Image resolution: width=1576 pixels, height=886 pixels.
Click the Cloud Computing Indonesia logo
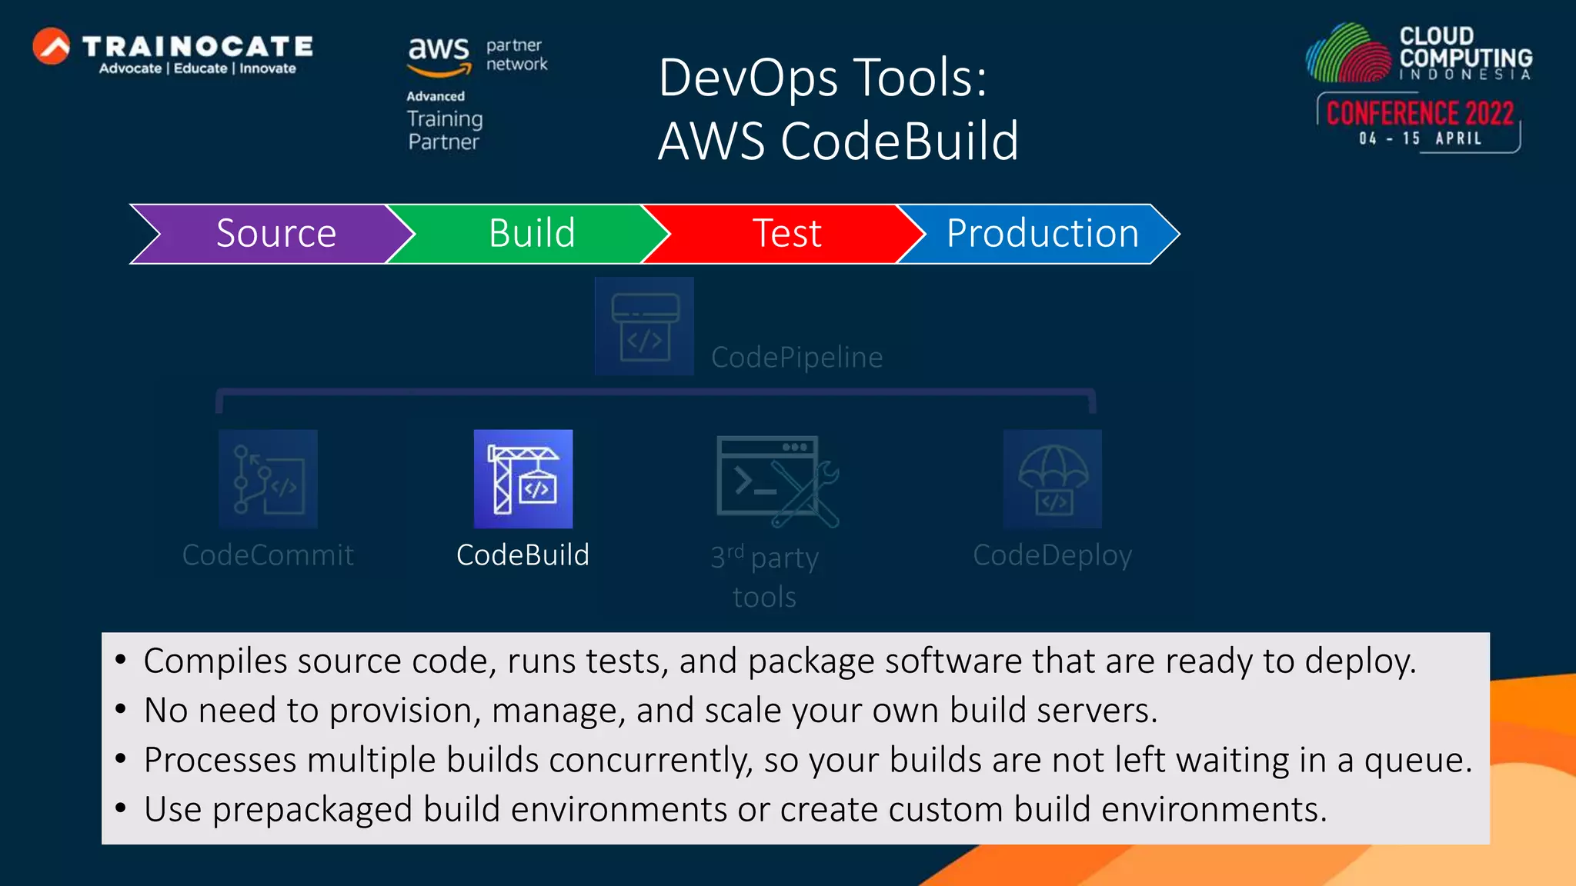[x=1419, y=52]
